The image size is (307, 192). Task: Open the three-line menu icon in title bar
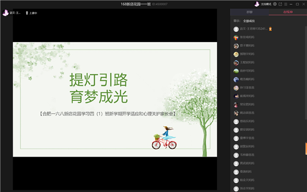pos(286,4)
